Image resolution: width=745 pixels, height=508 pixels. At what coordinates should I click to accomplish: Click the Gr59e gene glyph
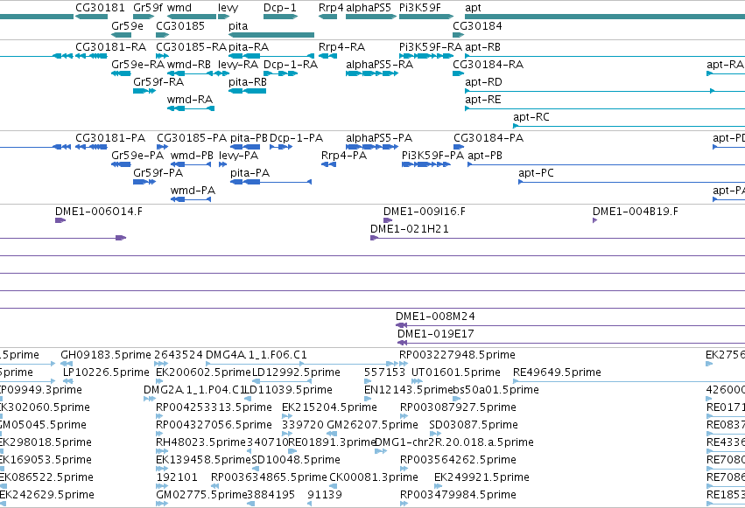click(x=121, y=35)
